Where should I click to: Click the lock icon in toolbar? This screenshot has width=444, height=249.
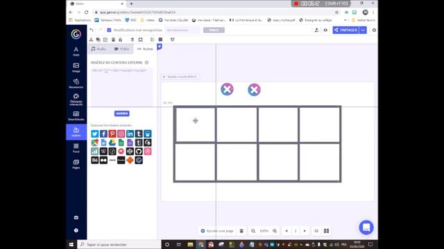coord(120,39)
